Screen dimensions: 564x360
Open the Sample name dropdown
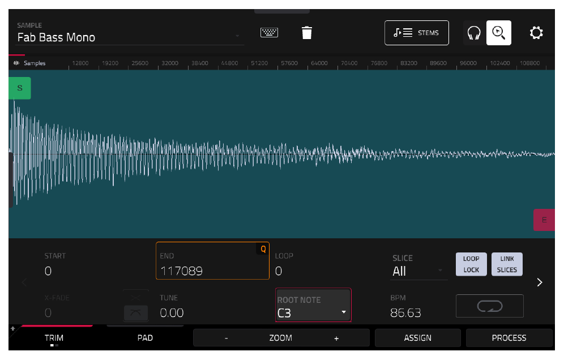pos(130,35)
